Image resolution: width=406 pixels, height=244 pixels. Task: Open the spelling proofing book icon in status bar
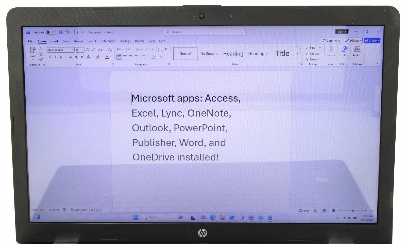pyautogui.click(x=64, y=210)
